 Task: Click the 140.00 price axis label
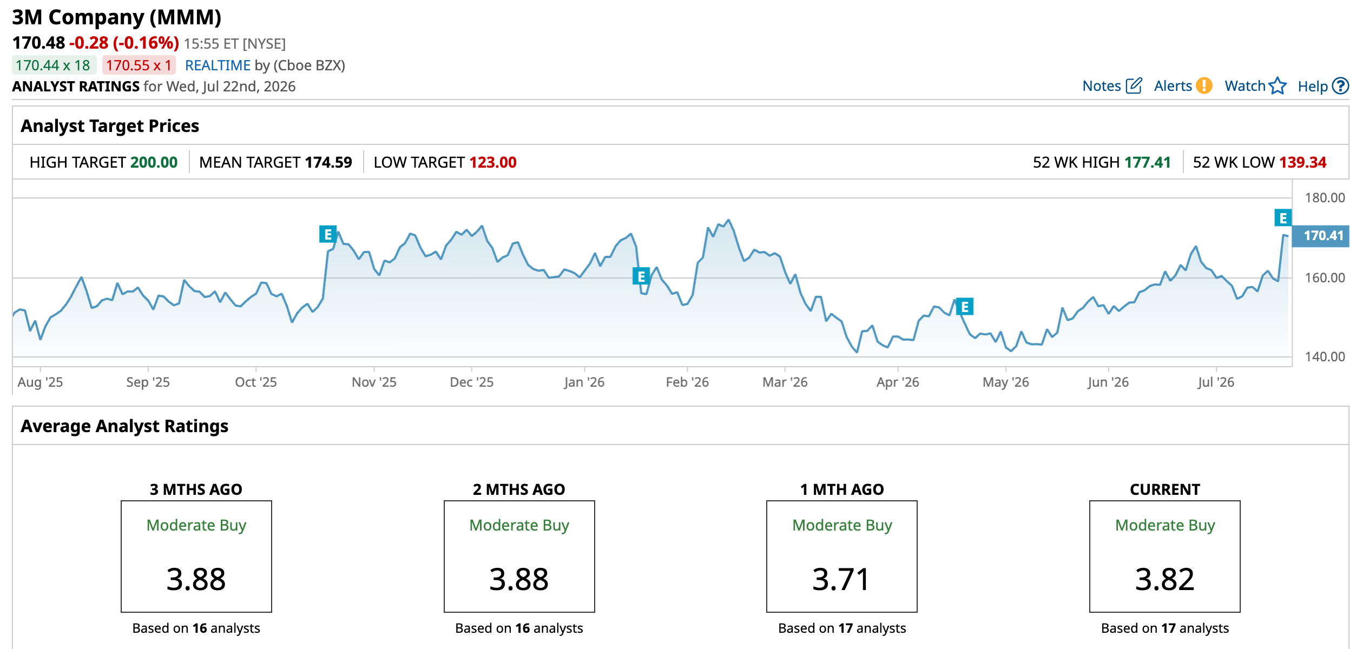point(1325,357)
